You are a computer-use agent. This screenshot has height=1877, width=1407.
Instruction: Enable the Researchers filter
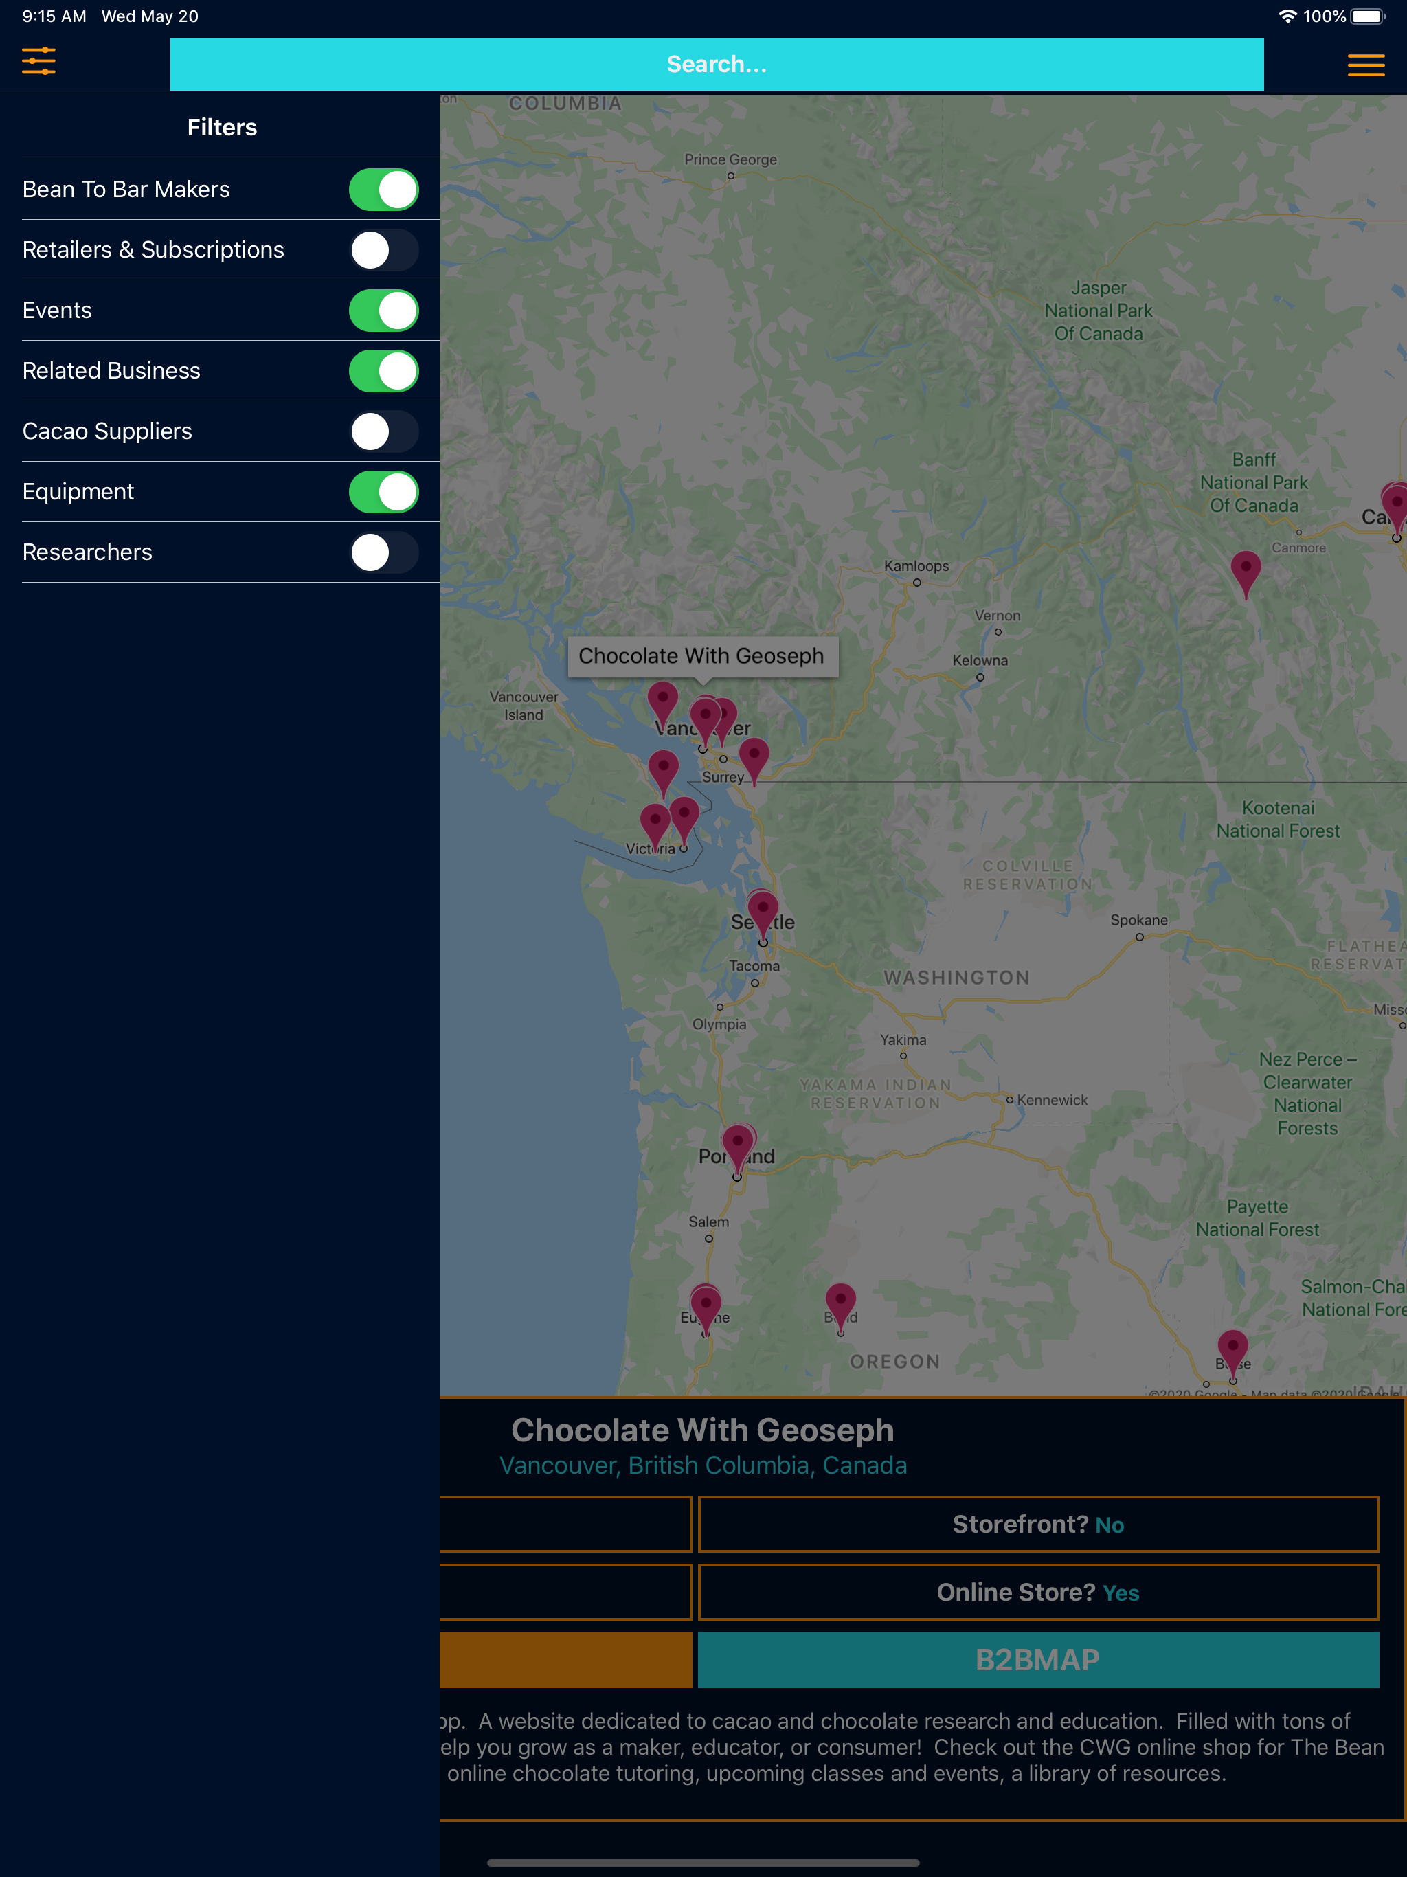tap(383, 552)
